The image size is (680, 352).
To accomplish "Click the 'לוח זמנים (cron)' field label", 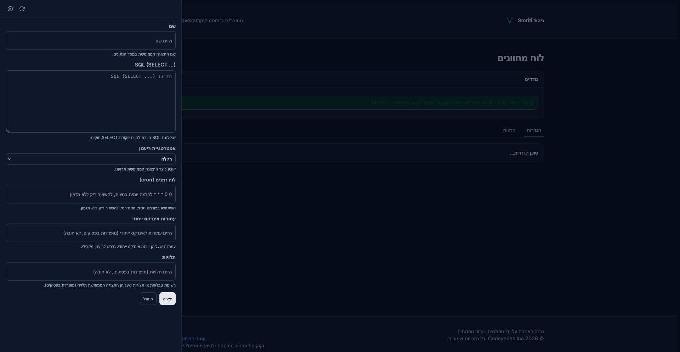I will coord(157,180).
